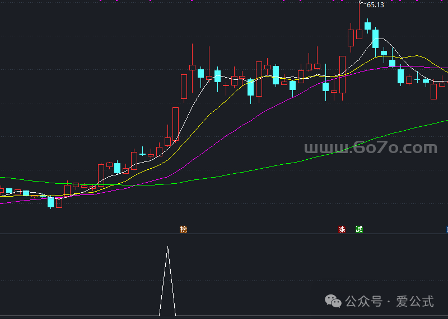Click the 公众号 · 爱公式 text
The width and height of the screenshot is (448, 319).
click(390, 302)
